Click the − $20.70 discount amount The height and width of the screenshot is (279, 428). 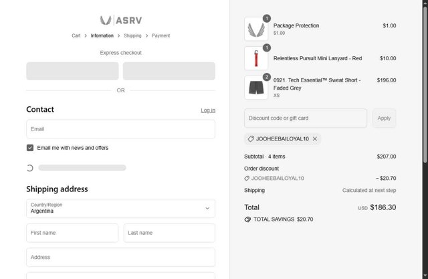tap(386, 178)
